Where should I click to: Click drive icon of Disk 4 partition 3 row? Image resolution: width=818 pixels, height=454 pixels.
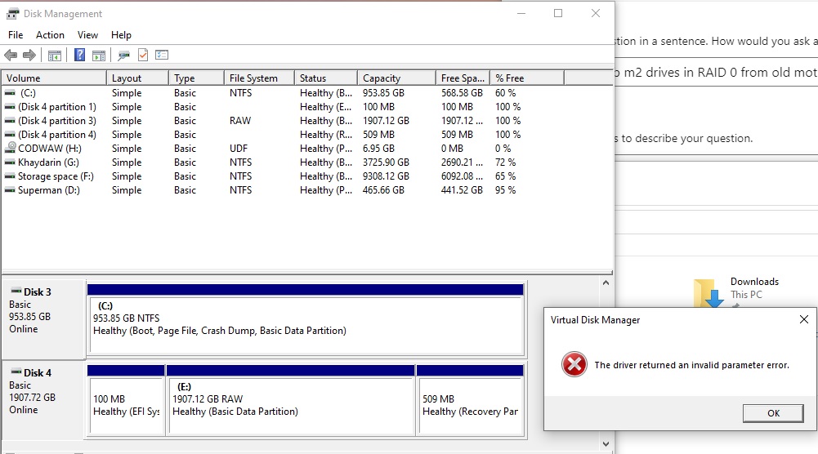10,120
